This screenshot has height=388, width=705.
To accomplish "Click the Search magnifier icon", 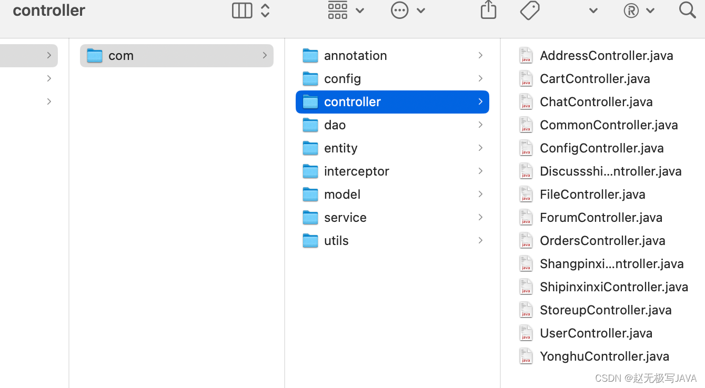I will click(687, 10).
